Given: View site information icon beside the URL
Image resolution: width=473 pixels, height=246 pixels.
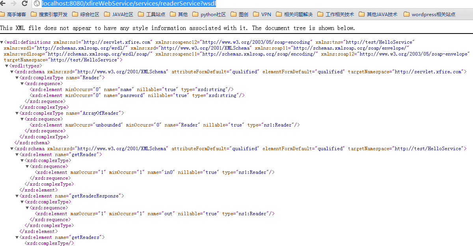Looking at the screenshot, I should pos(37,4).
